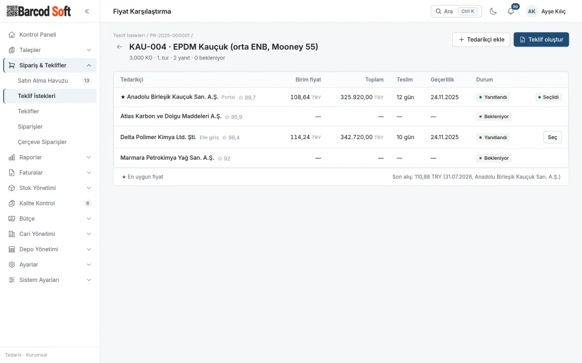Screen dimensions: 582x363
Task: Click Anadolu Birleşik Kauçuk San. A.Ş. supplier name
Action: [173, 97]
